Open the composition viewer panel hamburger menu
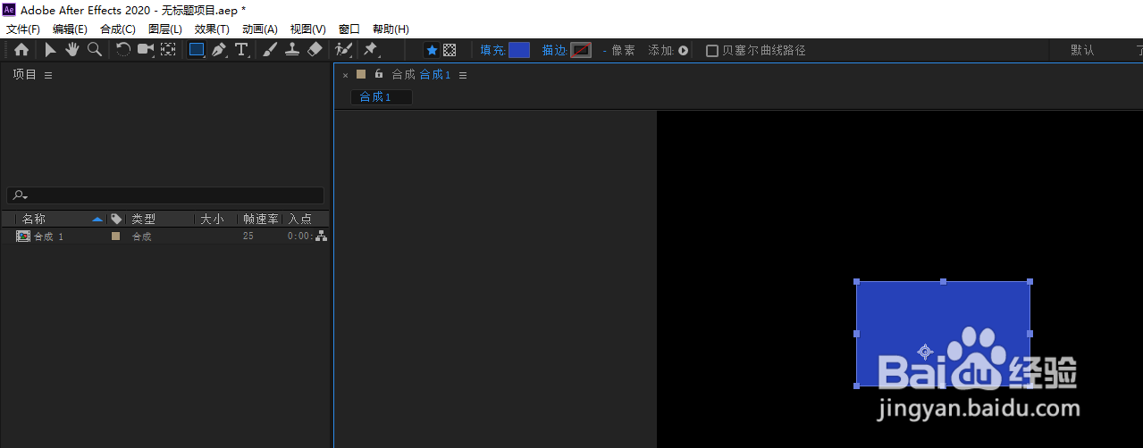The image size is (1143, 448). coord(463,75)
